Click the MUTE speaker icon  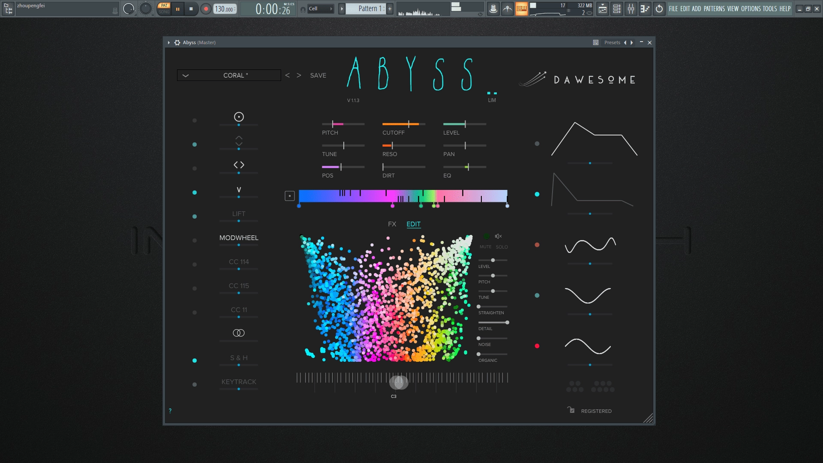pyautogui.click(x=499, y=236)
